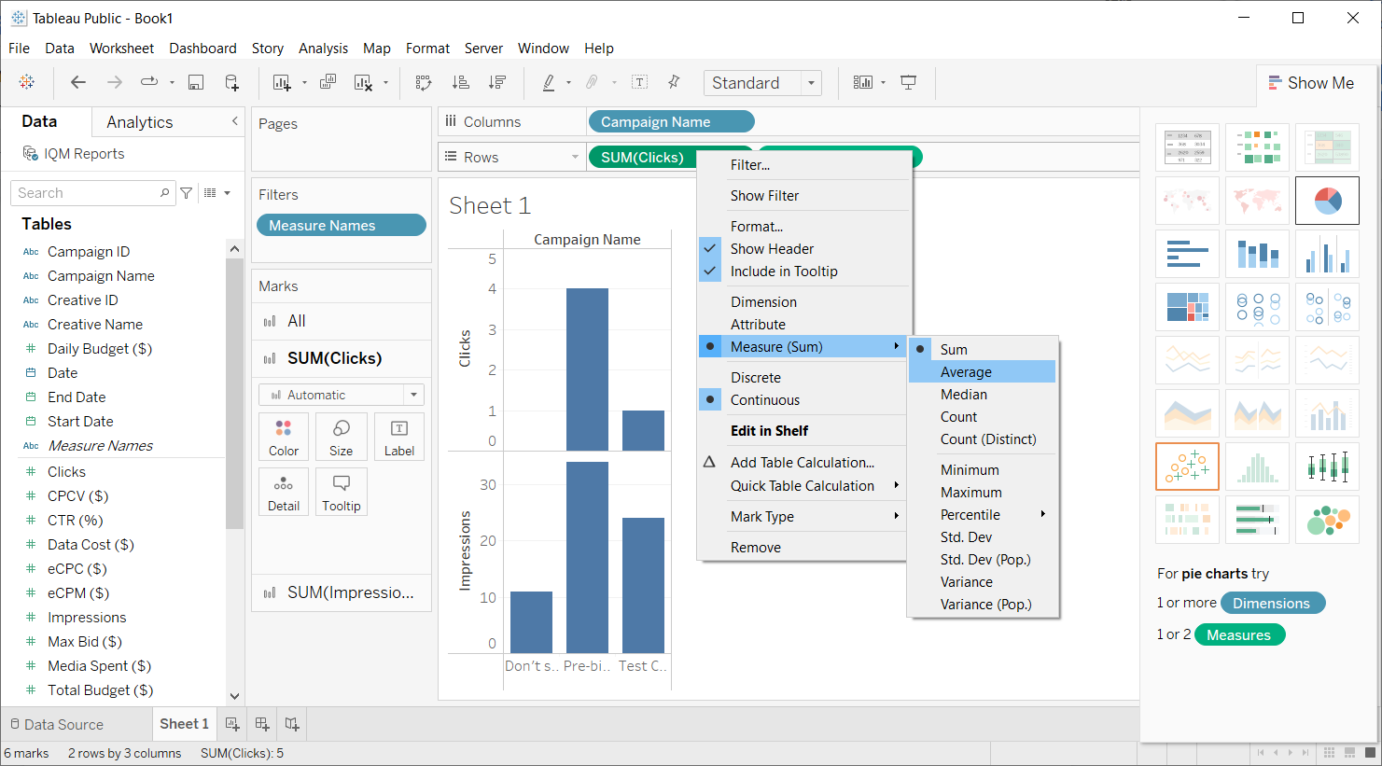
Task: Open the Color marks card button
Action: pos(284,437)
